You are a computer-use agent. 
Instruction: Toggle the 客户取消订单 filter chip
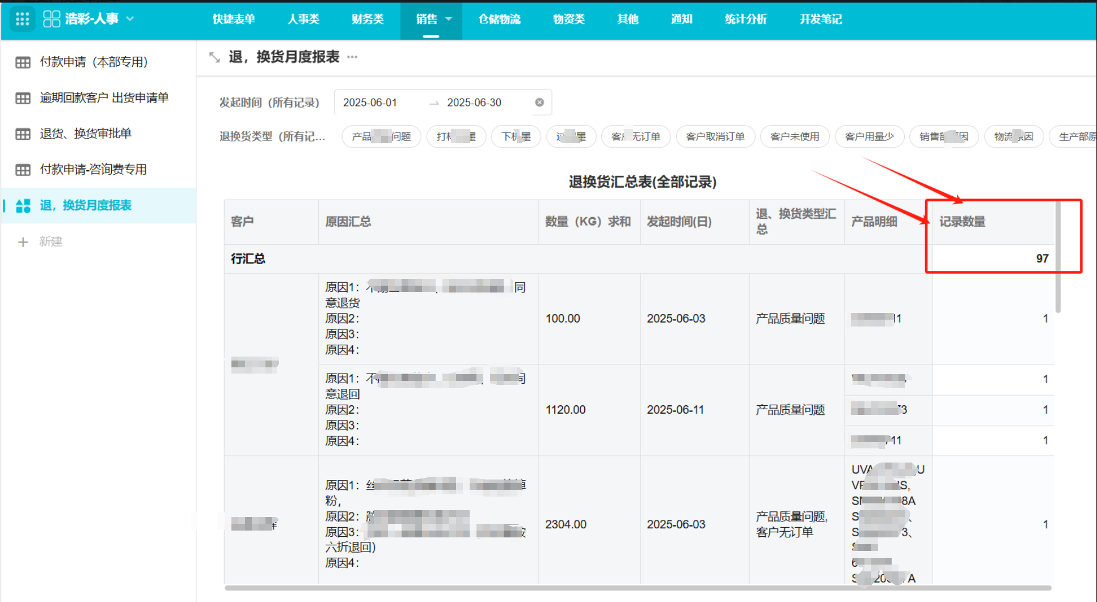coord(715,137)
